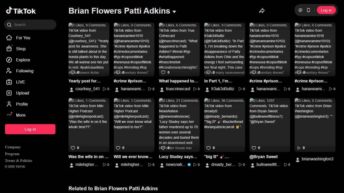Open the Terms & Policies link
344x193 pixels.
(x=18, y=160)
